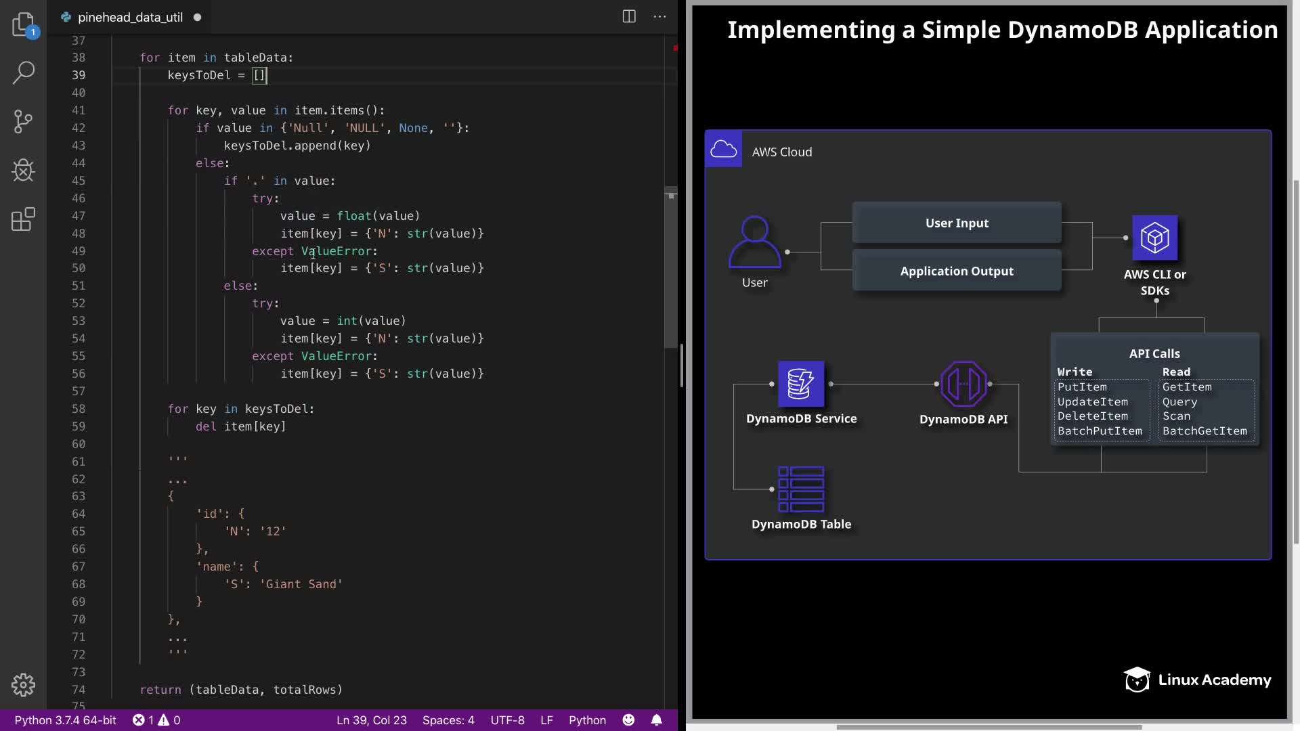This screenshot has height=731, width=1300.
Task: Open the Debug view with bug icon
Action: [23, 171]
